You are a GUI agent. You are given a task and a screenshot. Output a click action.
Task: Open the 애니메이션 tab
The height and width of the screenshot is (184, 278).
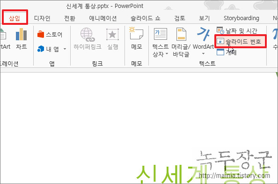click(103, 18)
